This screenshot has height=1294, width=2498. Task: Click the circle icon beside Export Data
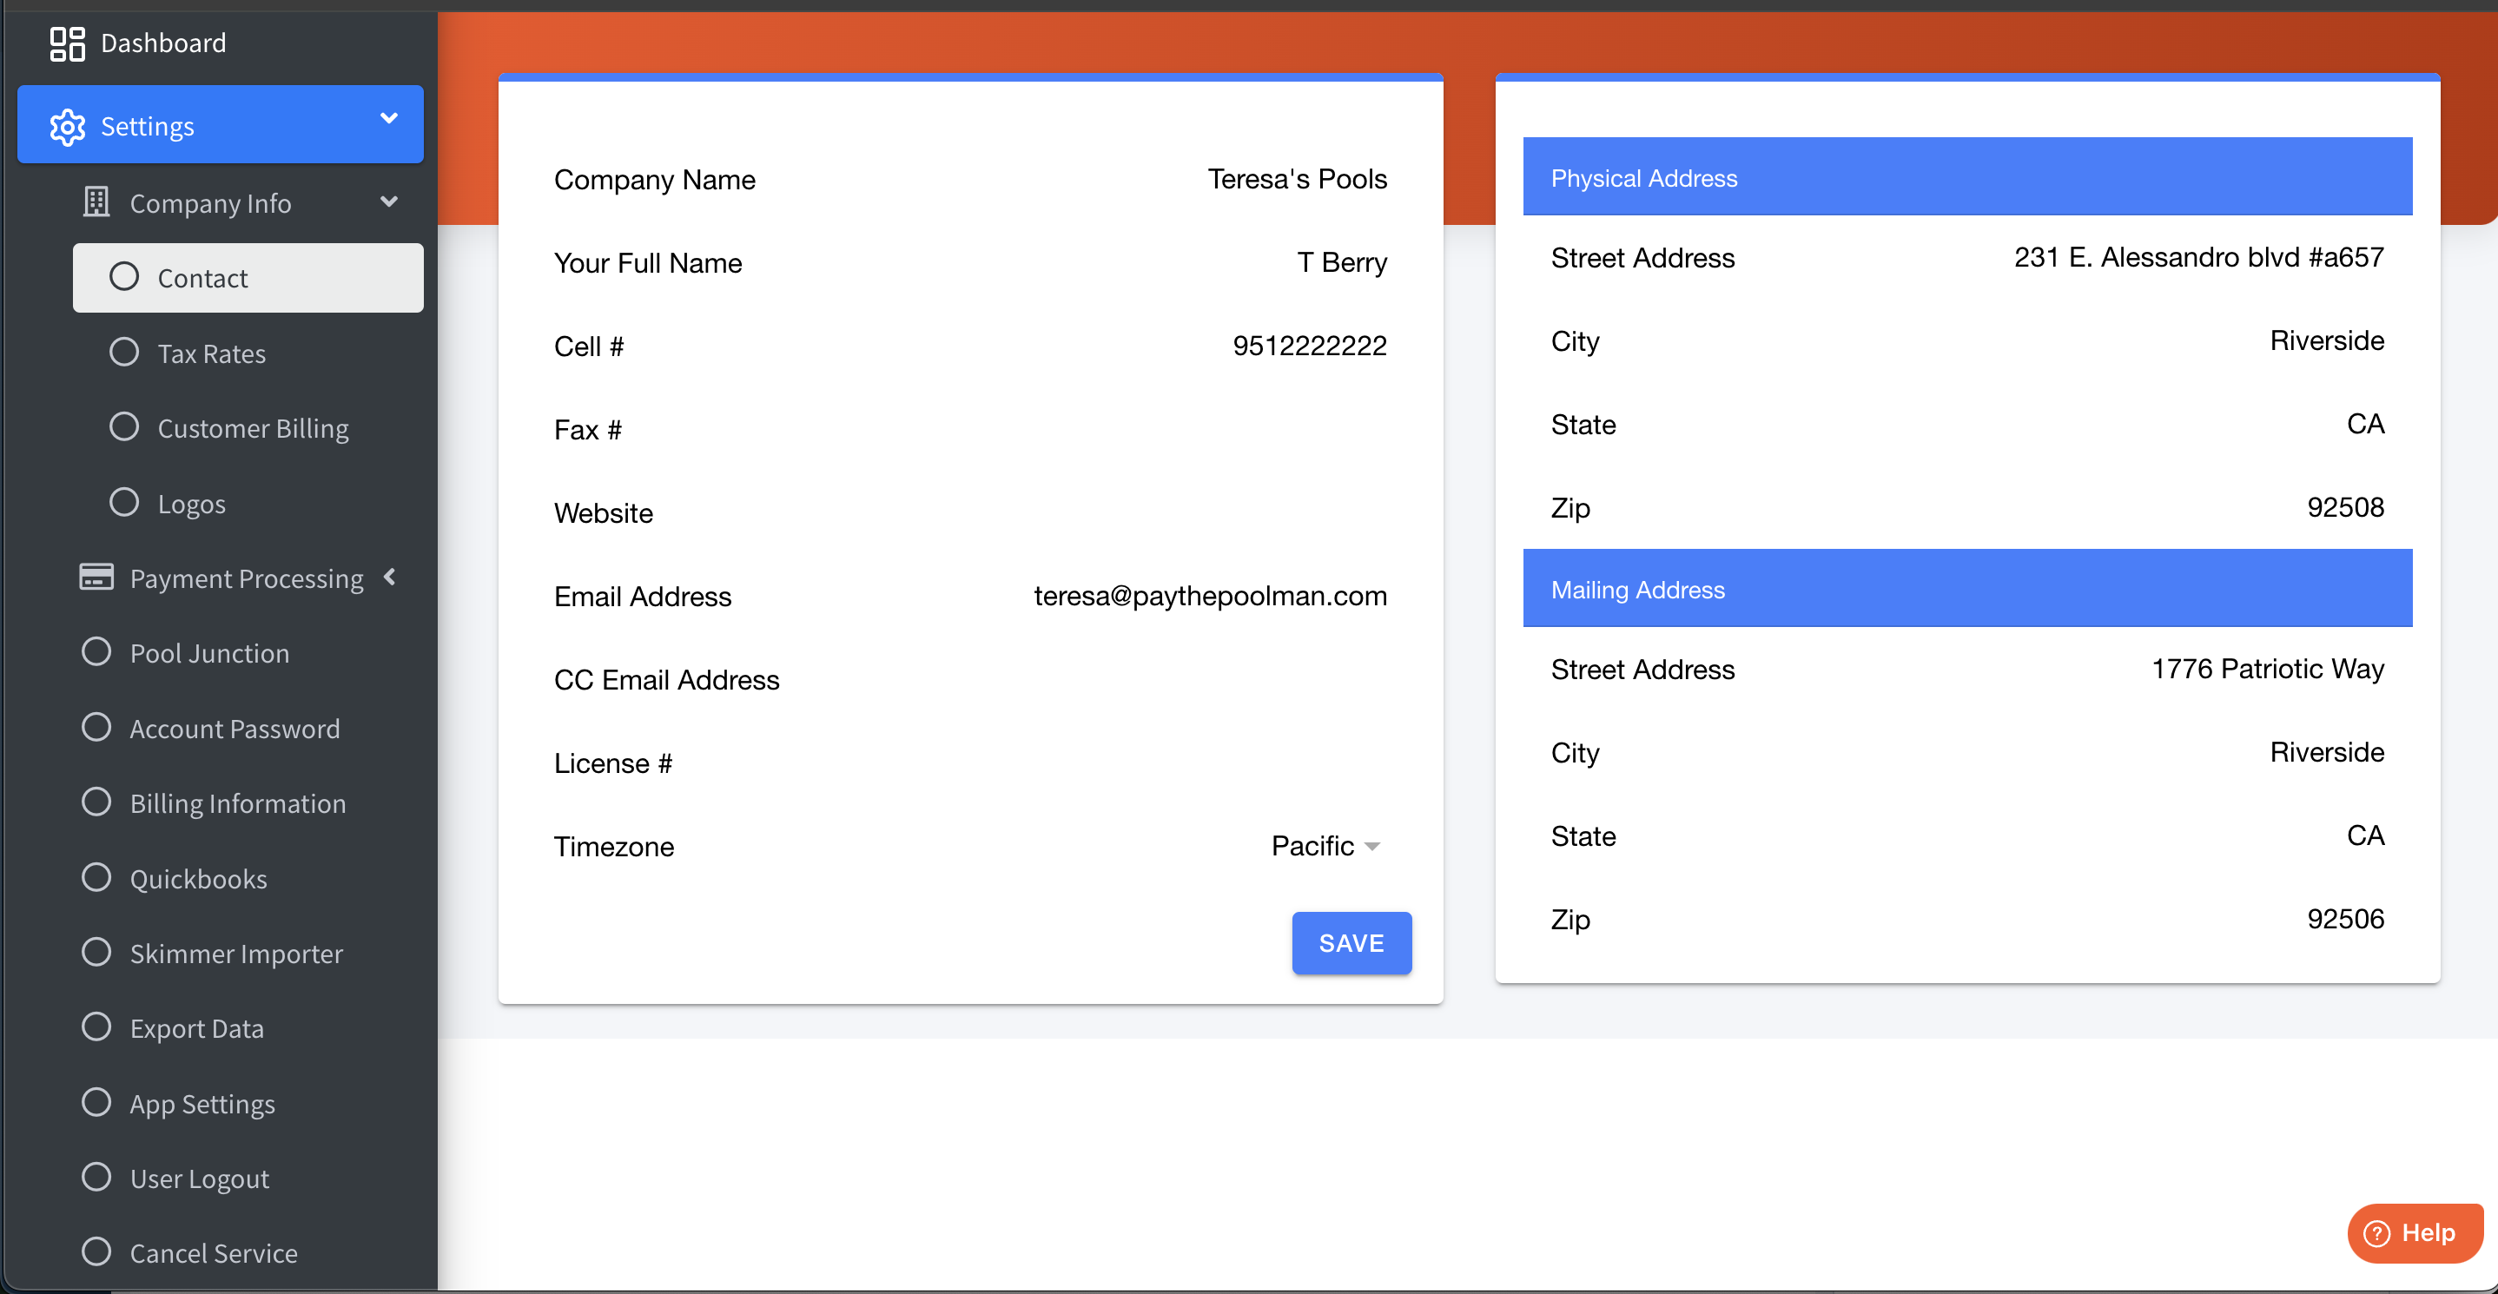[96, 1027]
